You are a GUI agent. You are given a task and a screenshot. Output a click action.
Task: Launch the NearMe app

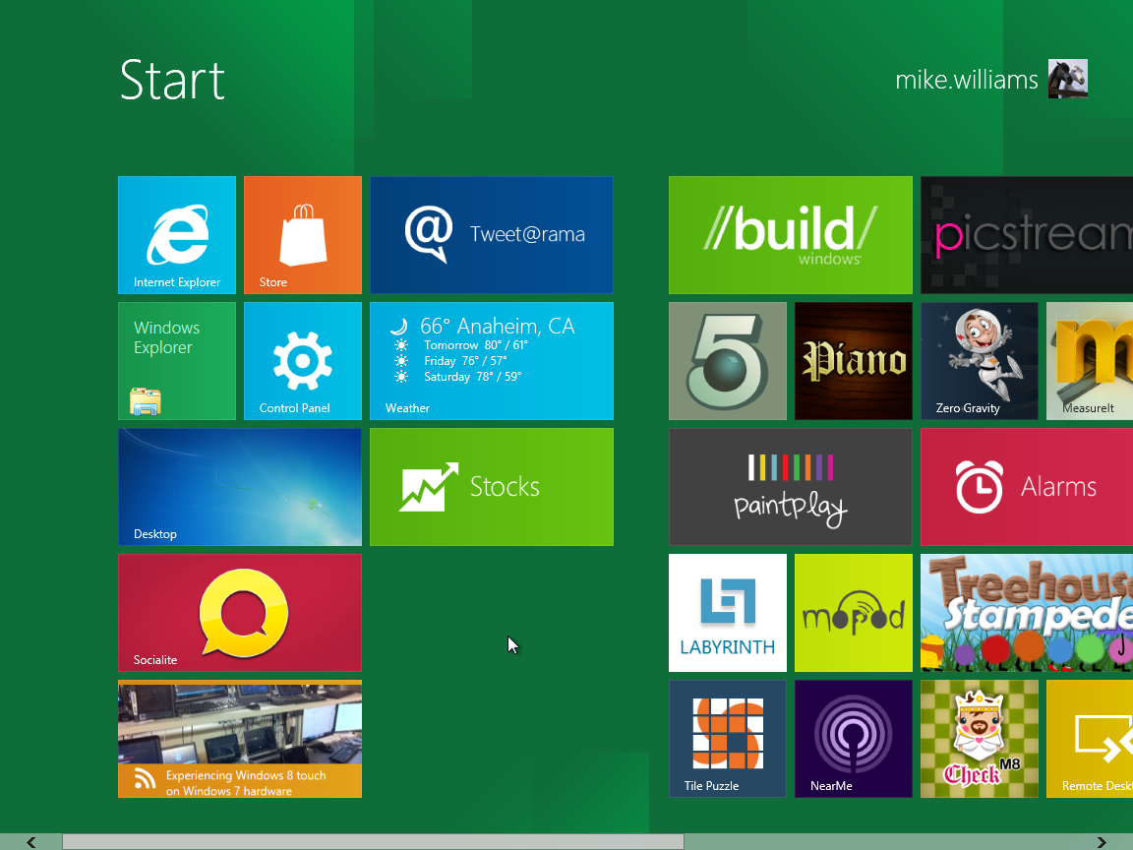[853, 739]
